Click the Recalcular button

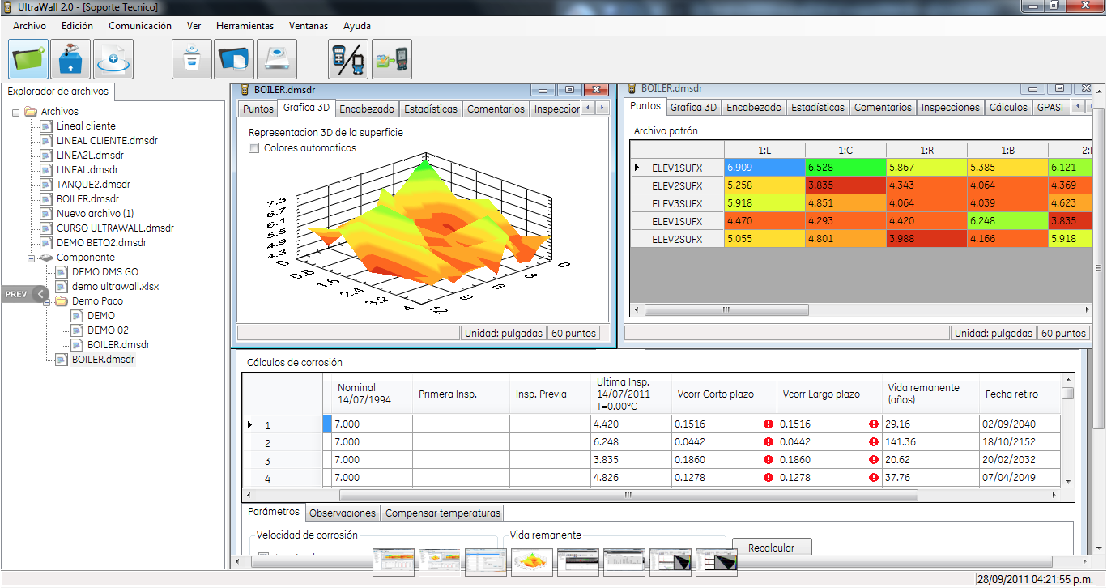[772, 548]
